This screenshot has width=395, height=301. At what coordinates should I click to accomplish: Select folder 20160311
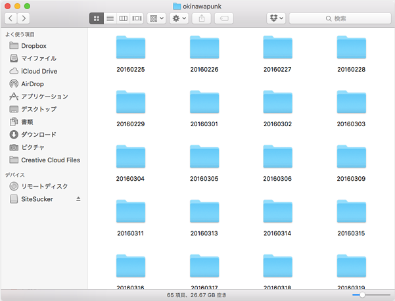point(131,218)
